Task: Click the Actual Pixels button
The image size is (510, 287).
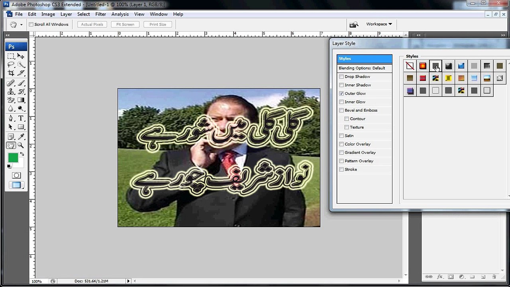Action: (92, 24)
